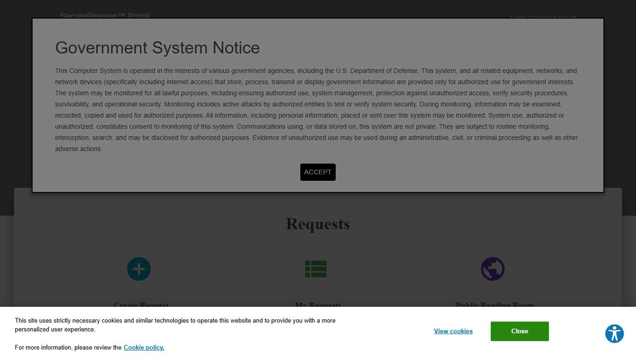Dismiss cookies with the green Close button
Screen dimensions: 636x357
(x=520, y=331)
